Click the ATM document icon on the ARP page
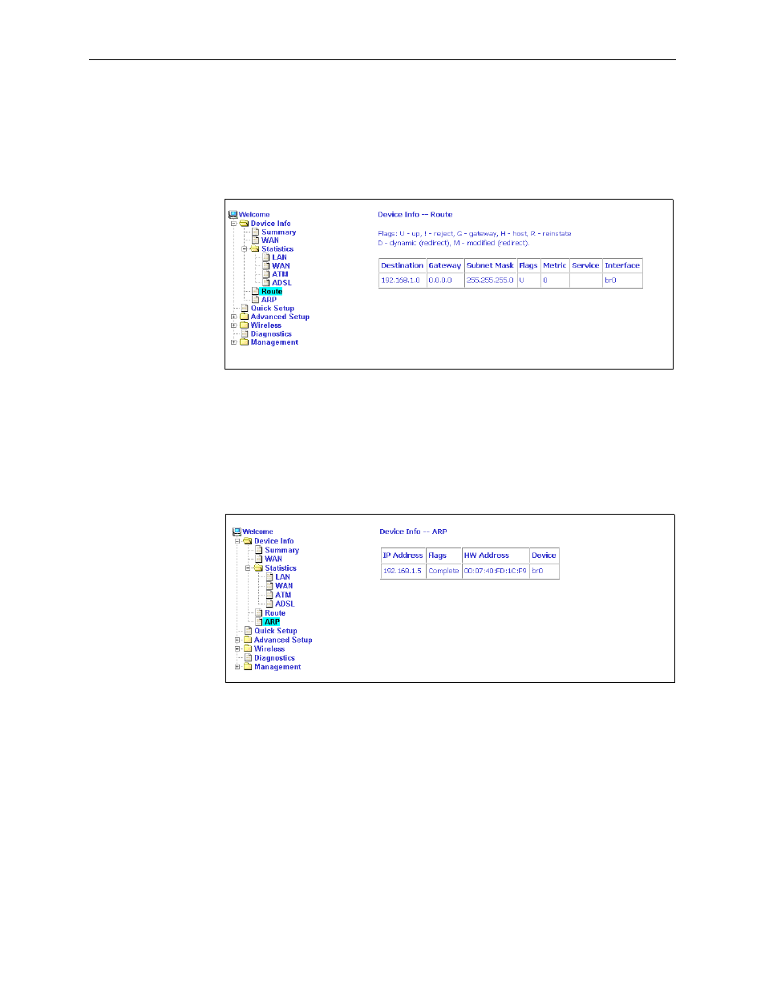The width and height of the screenshot is (765, 990). [269, 595]
